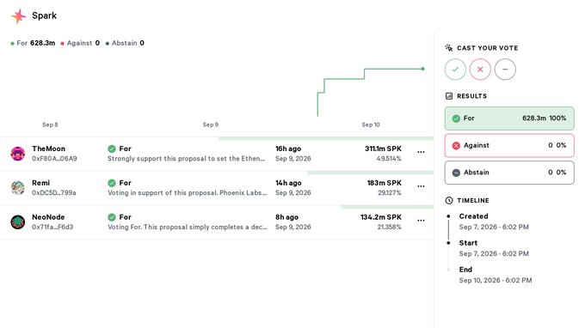The image size is (585, 328).
Task: Read NeoNode reason 'Voting For. This proposal simply'
Action: click(x=187, y=227)
